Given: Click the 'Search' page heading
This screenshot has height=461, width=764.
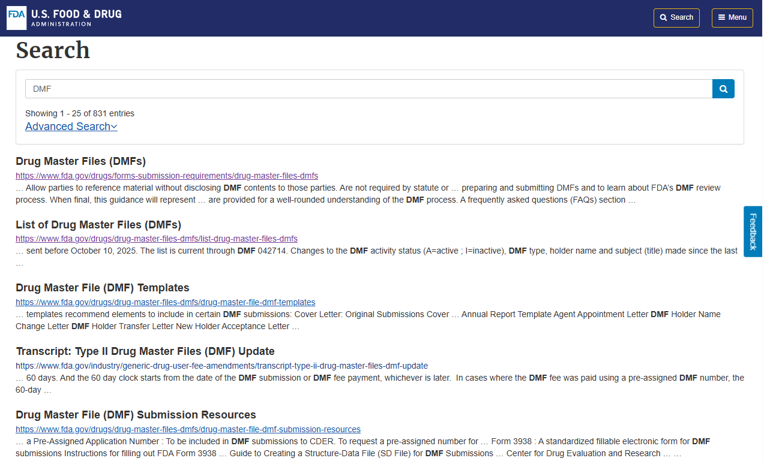Looking at the screenshot, I should (x=53, y=50).
